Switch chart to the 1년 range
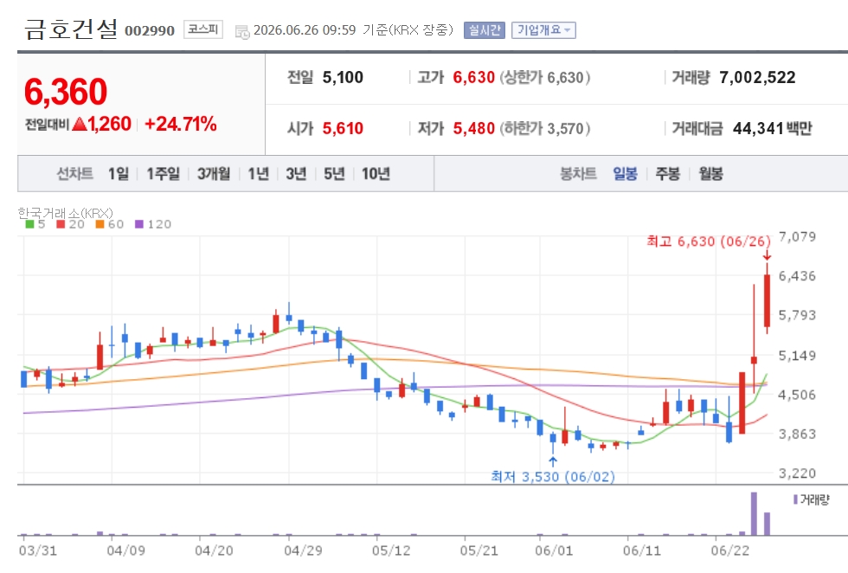Viewport: 848px width, 573px height. coord(259,174)
